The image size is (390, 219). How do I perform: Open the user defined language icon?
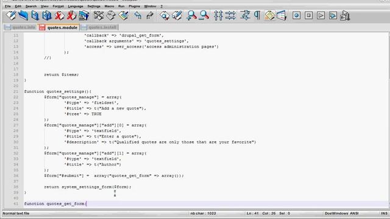click(x=282, y=16)
